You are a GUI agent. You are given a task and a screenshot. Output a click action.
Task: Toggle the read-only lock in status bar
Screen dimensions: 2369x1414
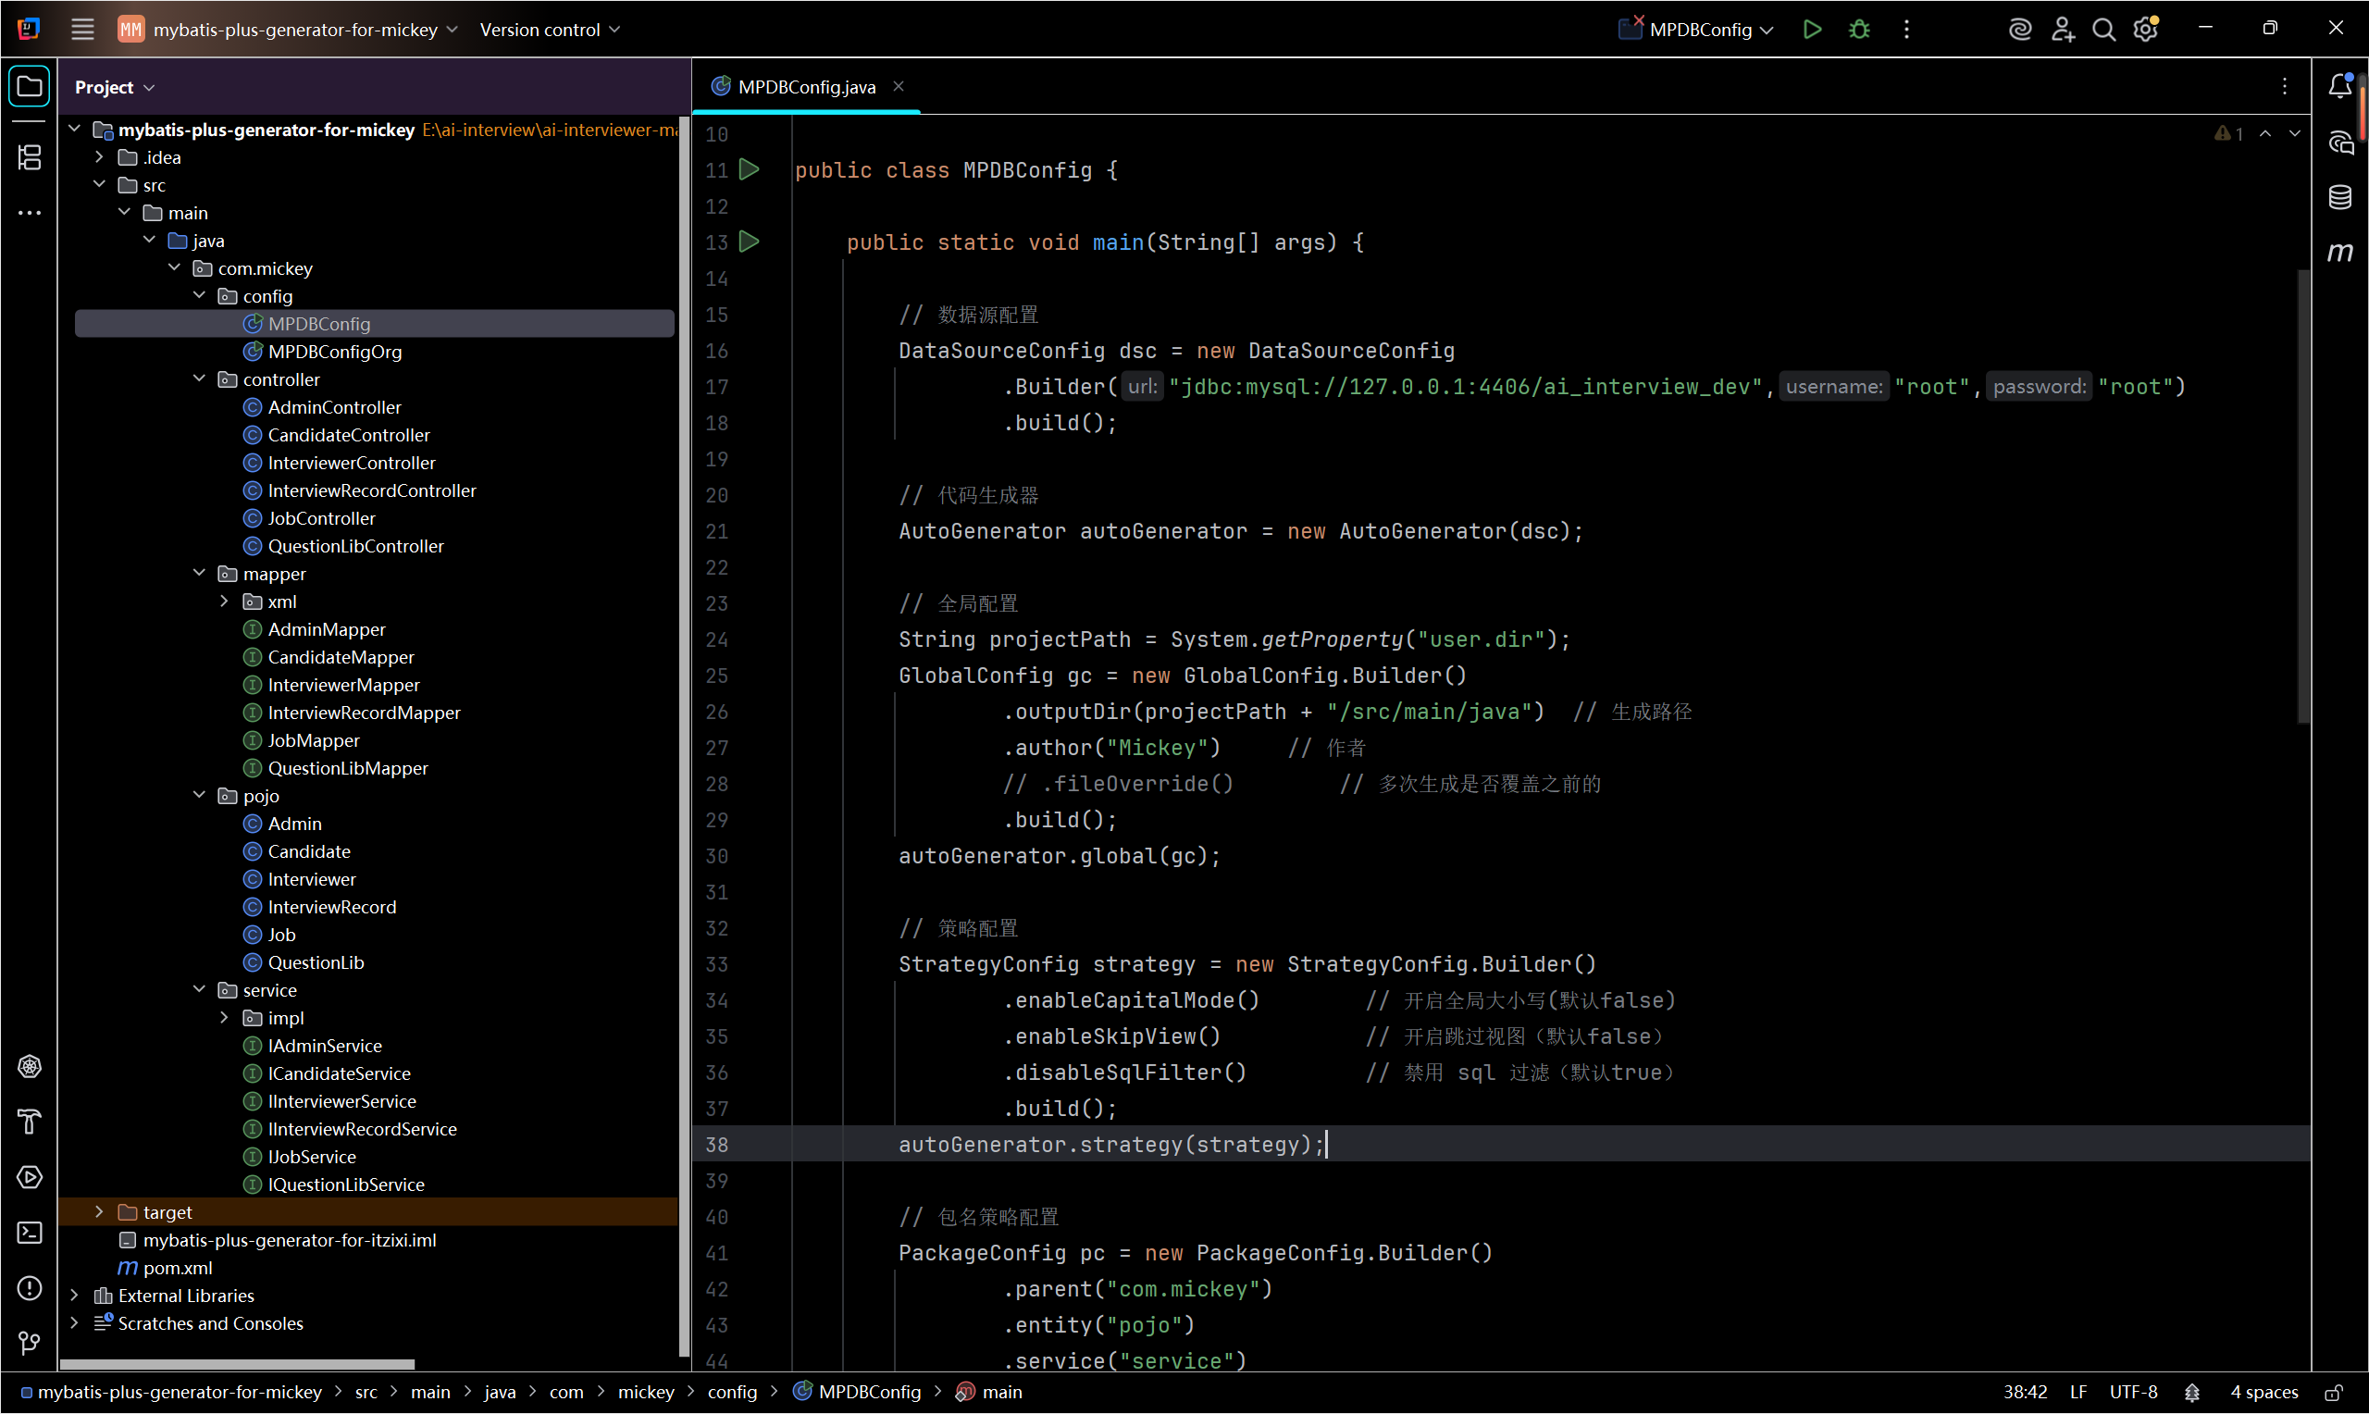2334,1392
